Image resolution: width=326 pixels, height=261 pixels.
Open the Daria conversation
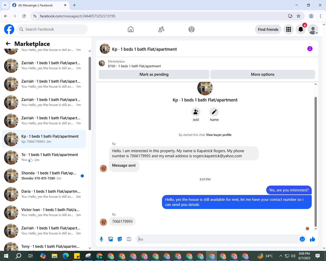click(44, 194)
